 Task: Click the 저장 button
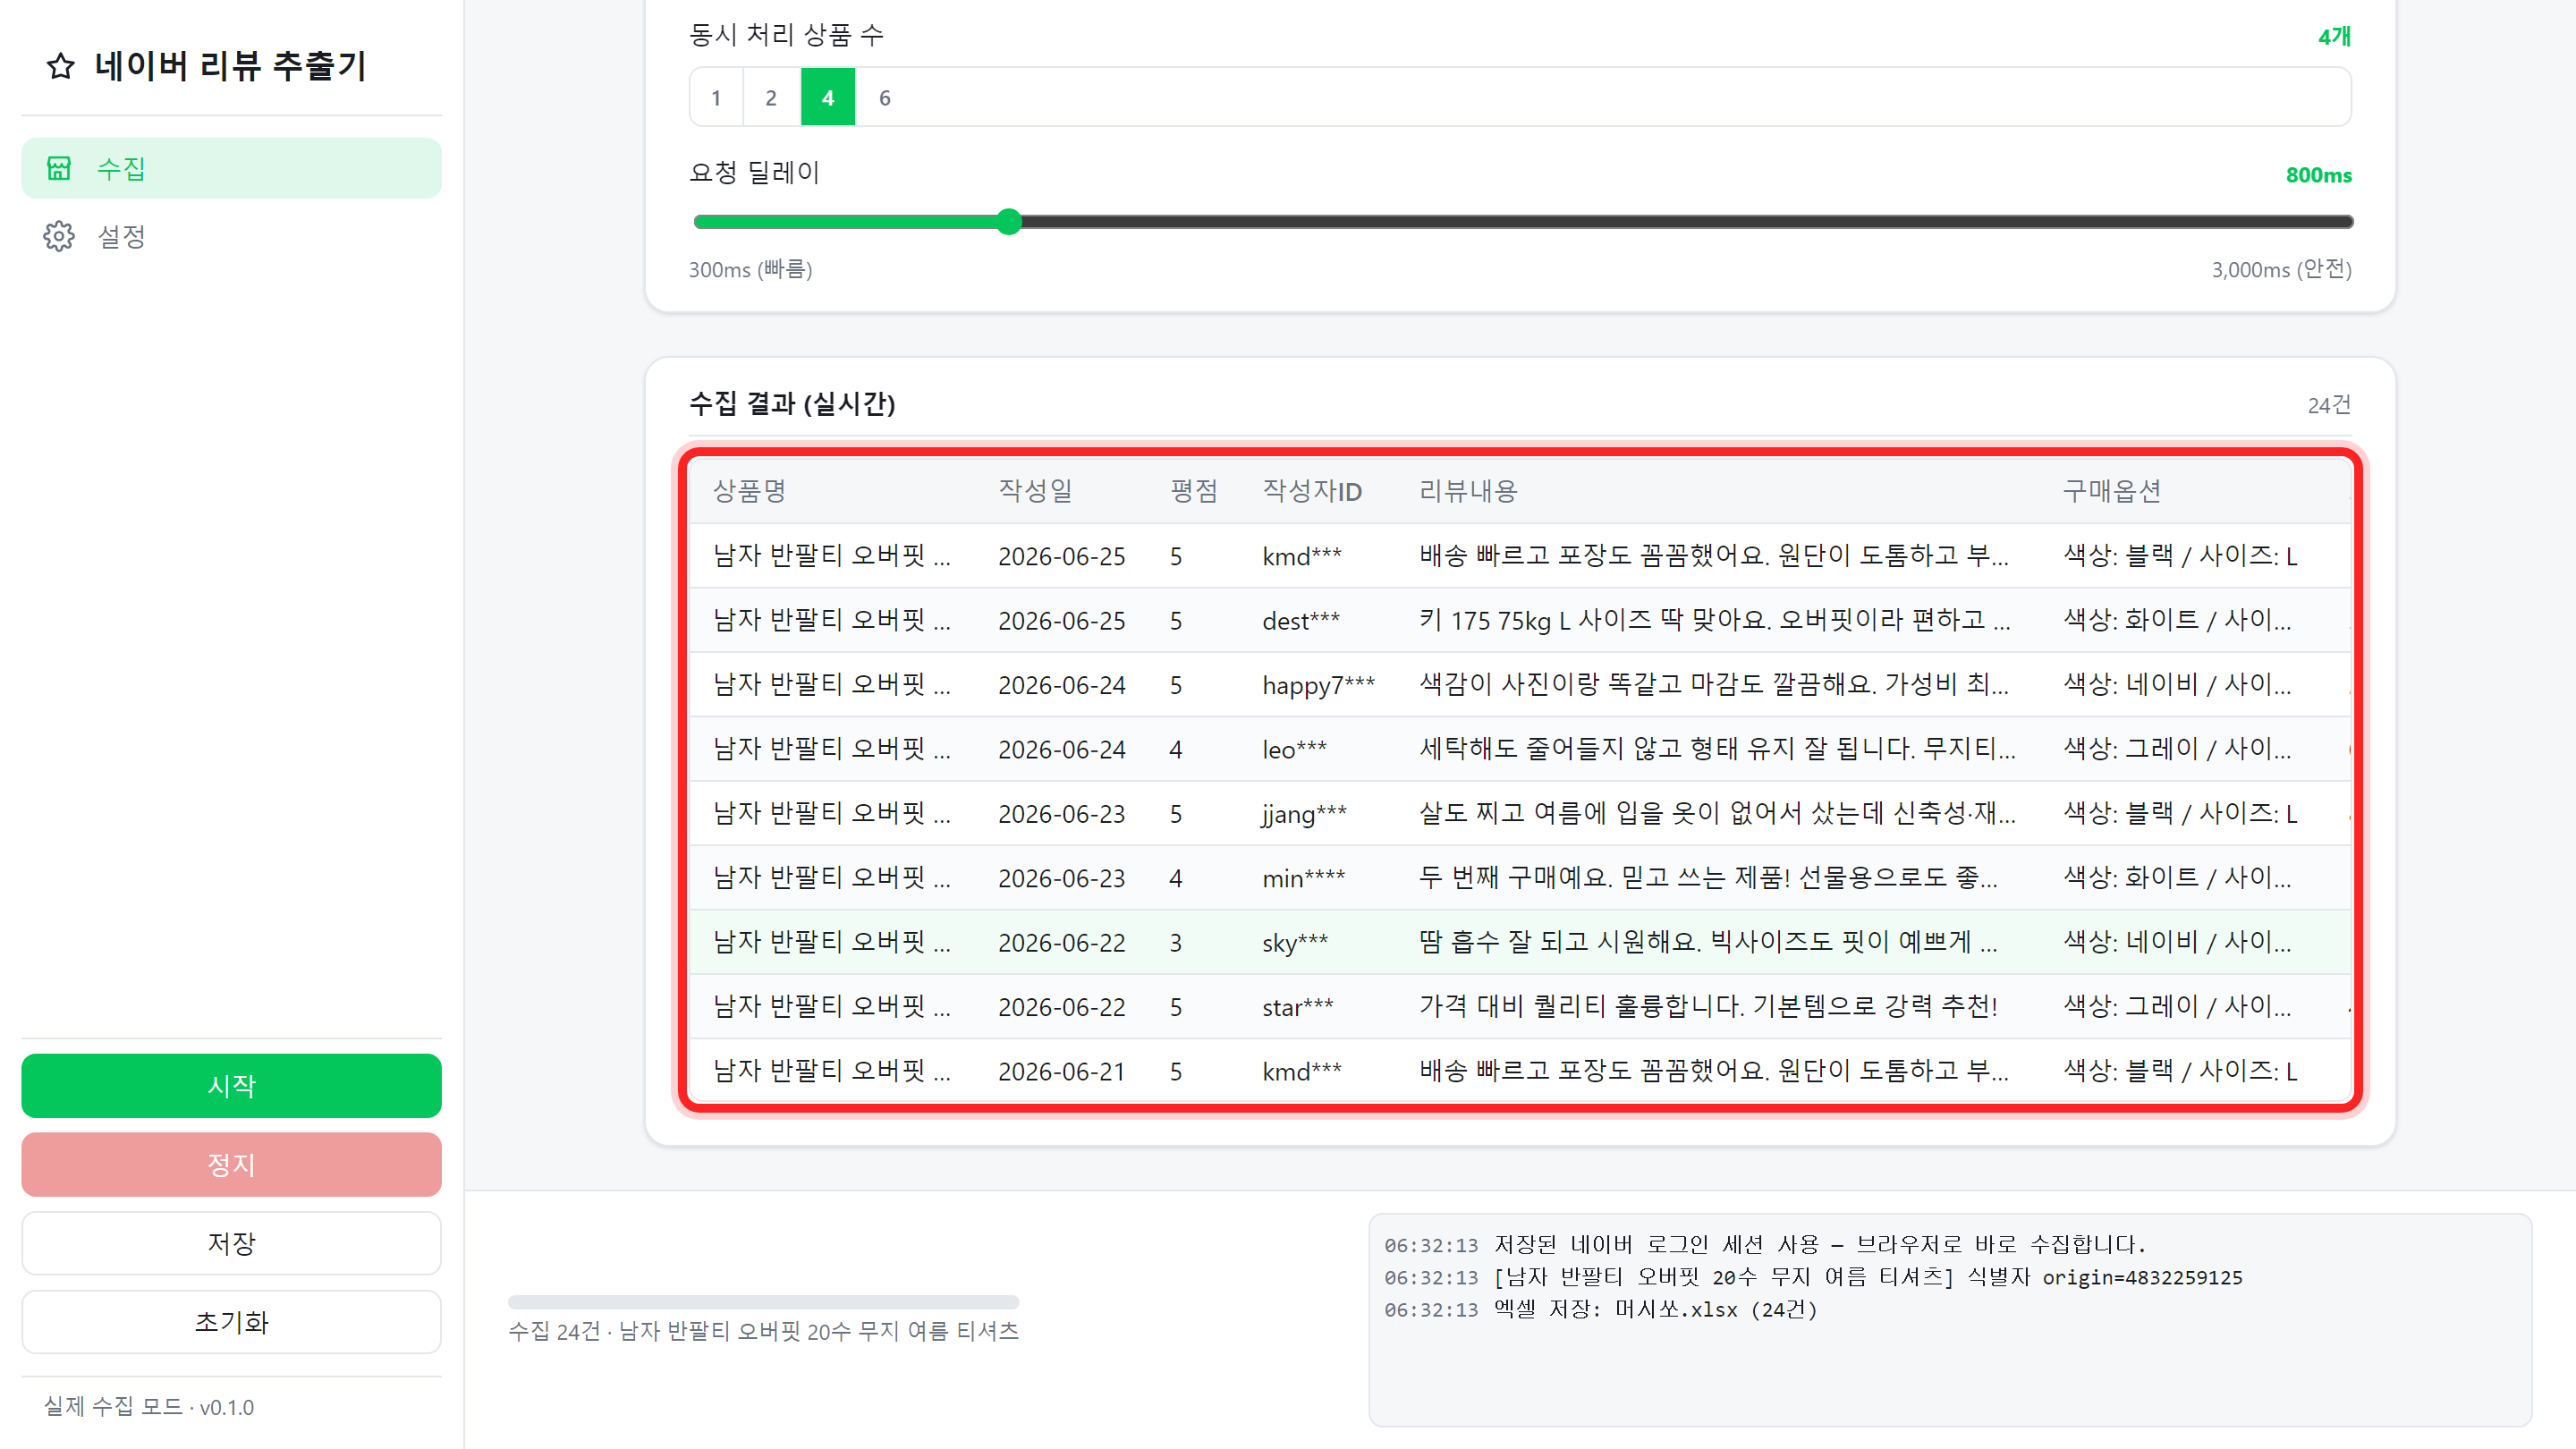click(x=231, y=1243)
